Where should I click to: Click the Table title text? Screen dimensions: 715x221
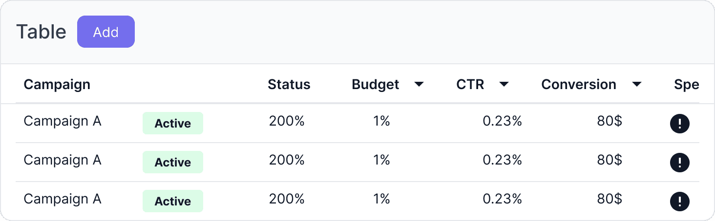pos(41,32)
